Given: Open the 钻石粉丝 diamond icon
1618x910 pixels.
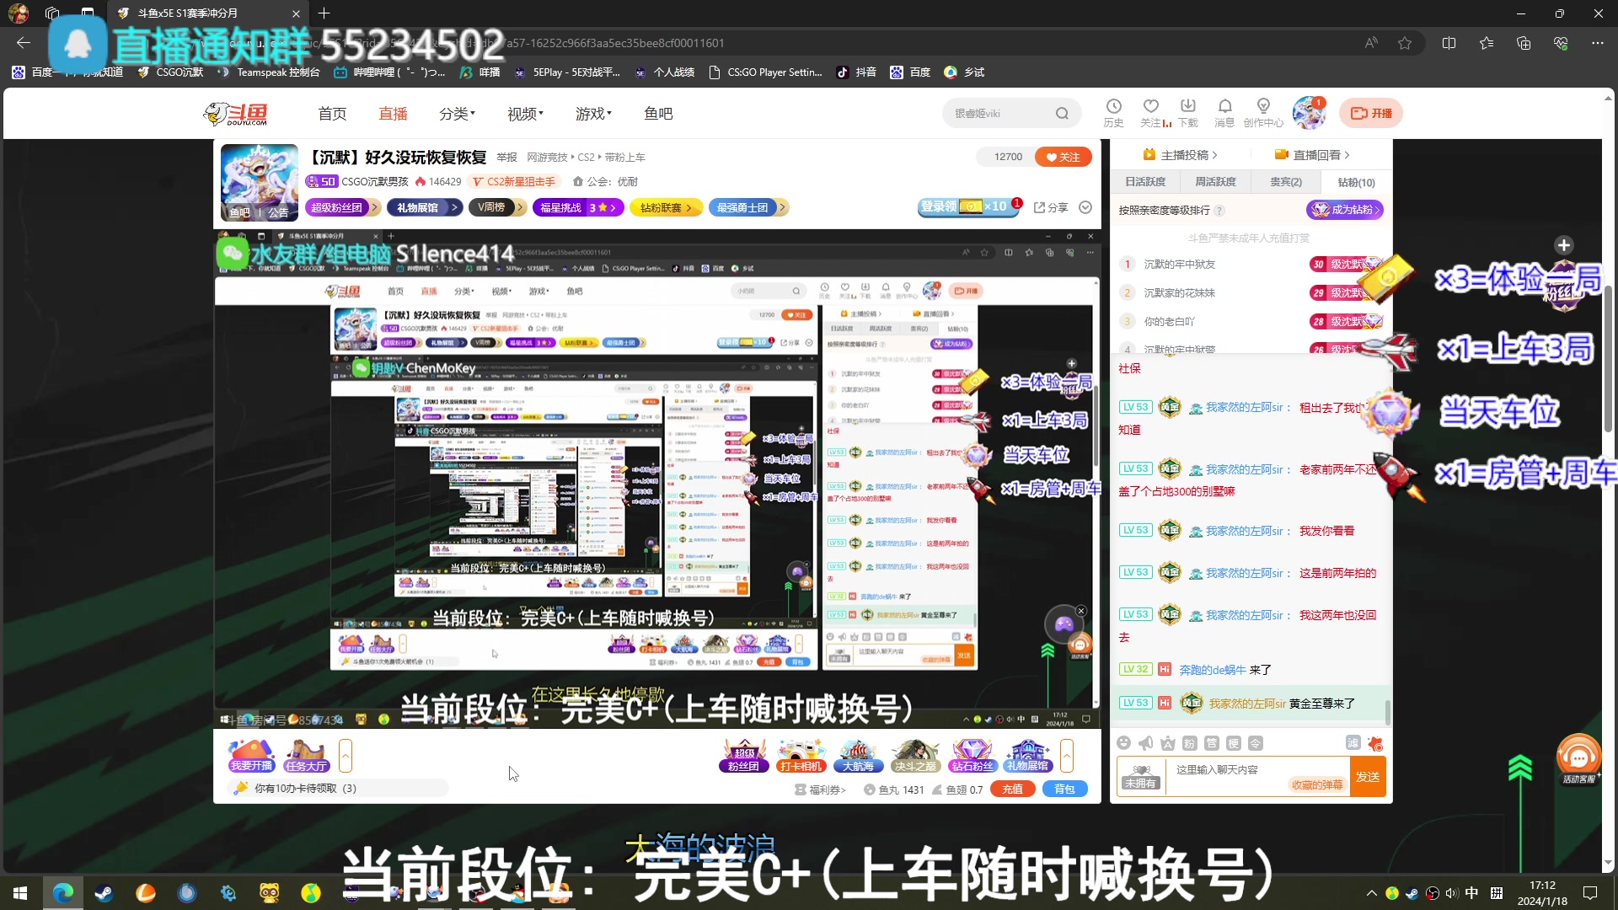Looking at the screenshot, I should [972, 756].
